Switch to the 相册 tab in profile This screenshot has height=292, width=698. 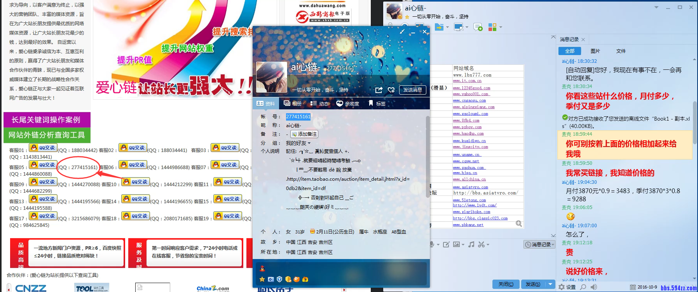click(293, 104)
